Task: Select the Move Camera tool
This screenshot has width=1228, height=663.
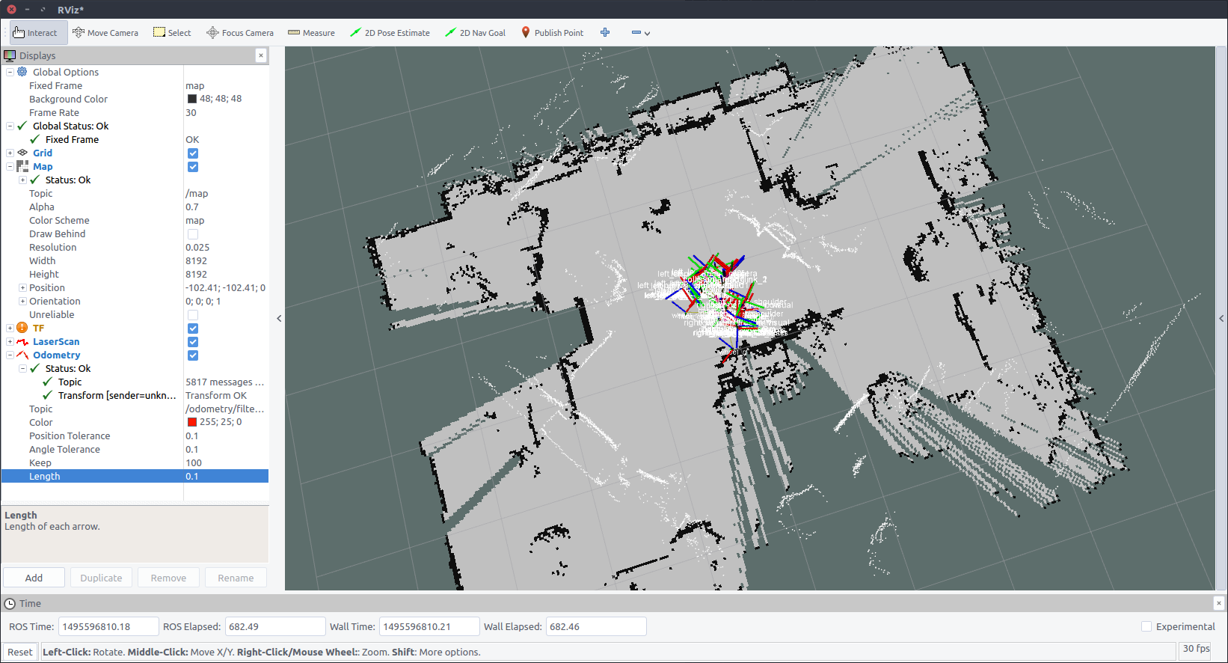Action: coord(105,33)
